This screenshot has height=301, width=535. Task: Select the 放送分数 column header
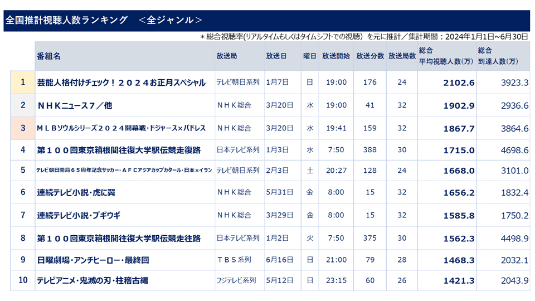tap(370, 56)
